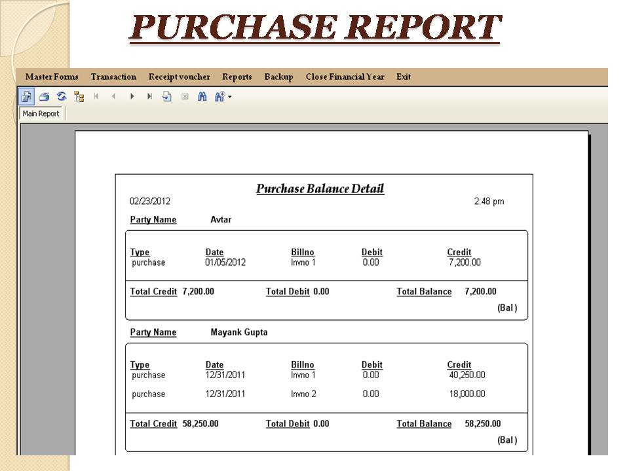Open Close Financial Year menu
The width and height of the screenshot is (629, 471).
point(345,77)
